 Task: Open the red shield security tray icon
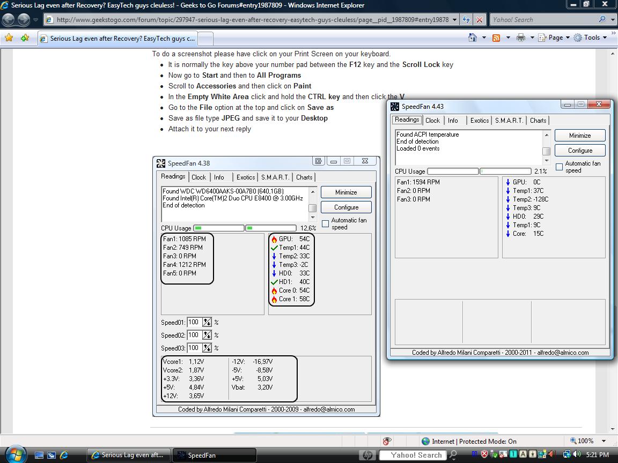coord(484,454)
